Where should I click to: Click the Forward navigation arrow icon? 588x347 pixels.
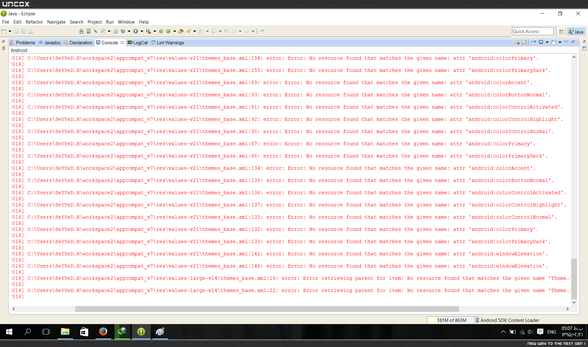click(247, 31)
